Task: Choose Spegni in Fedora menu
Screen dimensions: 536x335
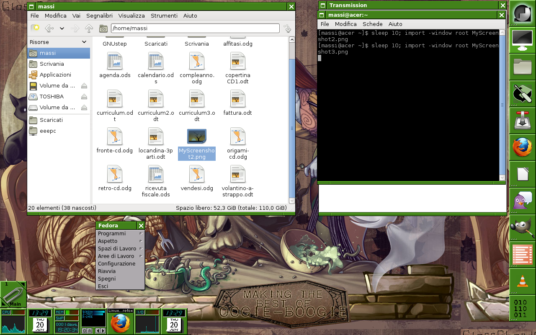Action: pyautogui.click(x=120, y=279)
